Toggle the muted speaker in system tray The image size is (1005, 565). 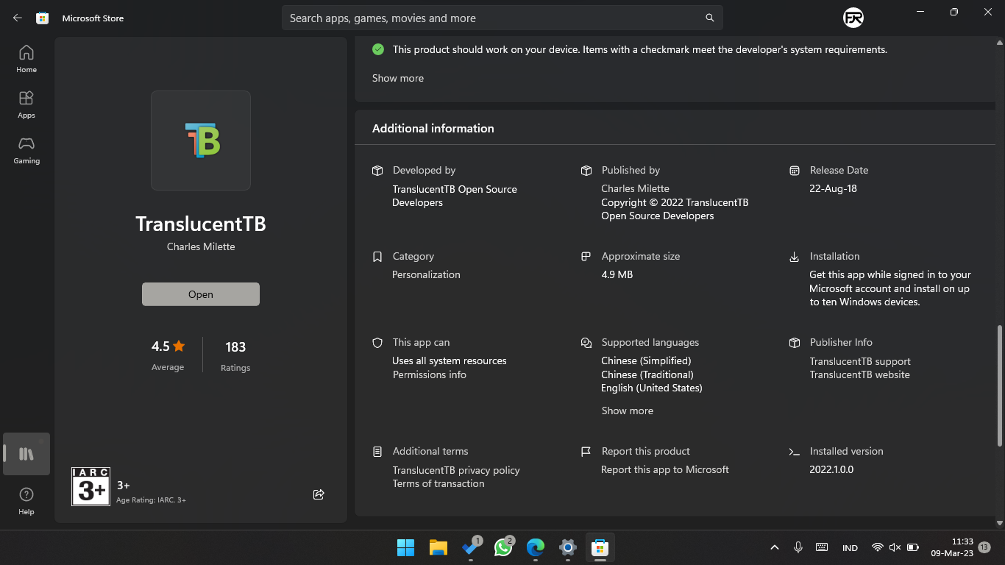tap(894, 547)
